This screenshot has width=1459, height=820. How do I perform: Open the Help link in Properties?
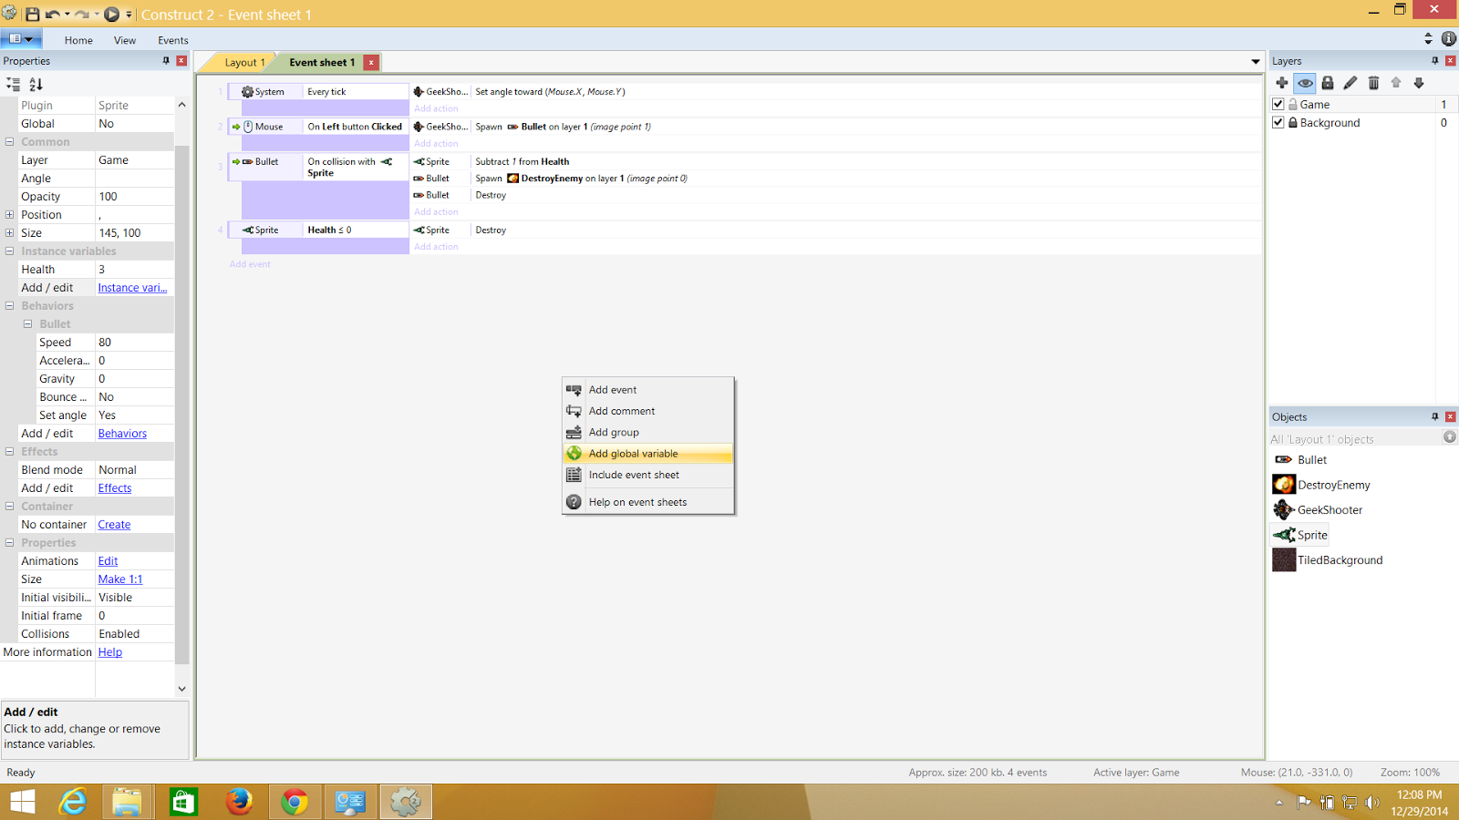[x=110, y=652]
